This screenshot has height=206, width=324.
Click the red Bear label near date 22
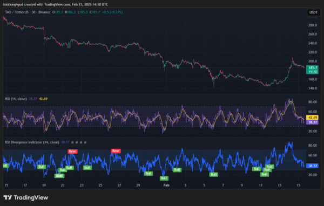coord(72,152)
